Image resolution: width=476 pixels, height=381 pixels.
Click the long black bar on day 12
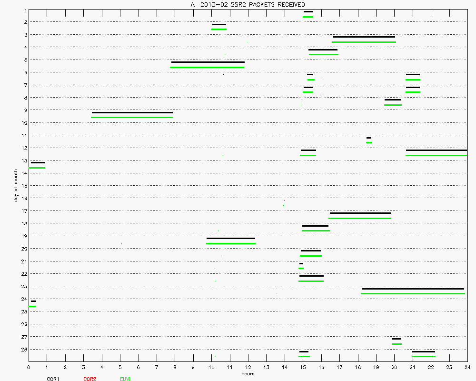(x=436, y=150)
